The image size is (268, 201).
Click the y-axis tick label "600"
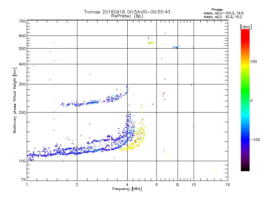(x=22, y=36)
